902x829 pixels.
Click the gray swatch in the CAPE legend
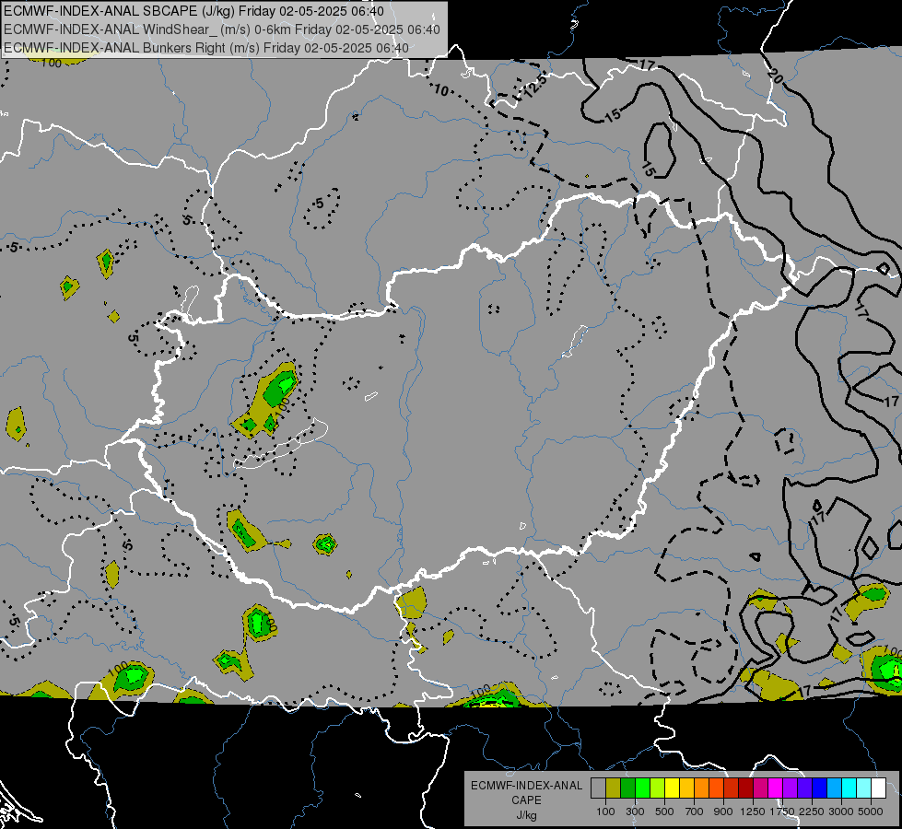point(598,788)
